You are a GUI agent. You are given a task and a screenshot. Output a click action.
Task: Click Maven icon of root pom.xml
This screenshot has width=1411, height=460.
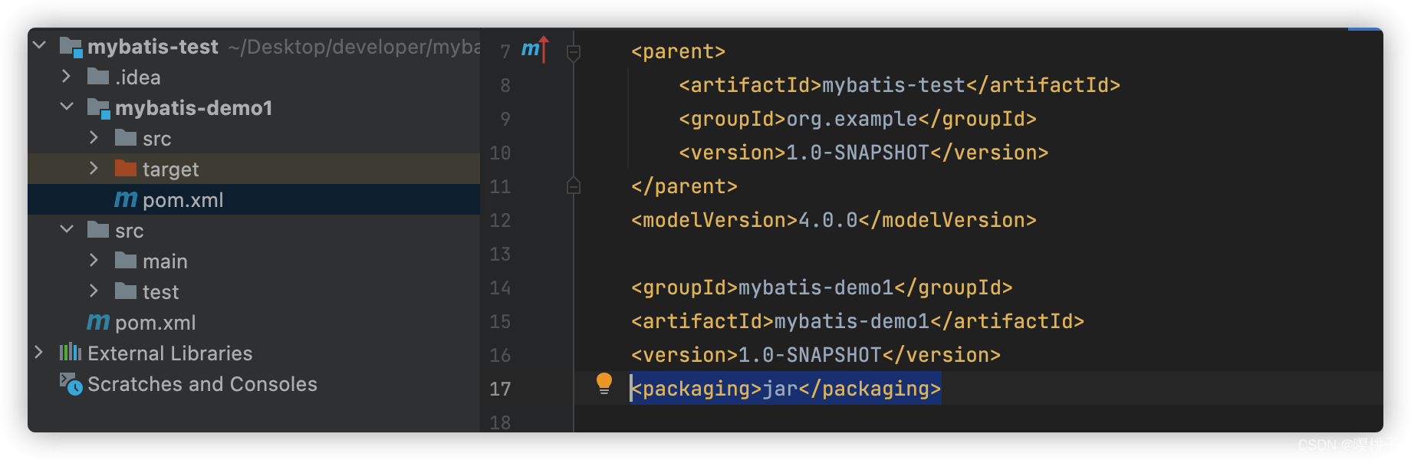[98, 323]
